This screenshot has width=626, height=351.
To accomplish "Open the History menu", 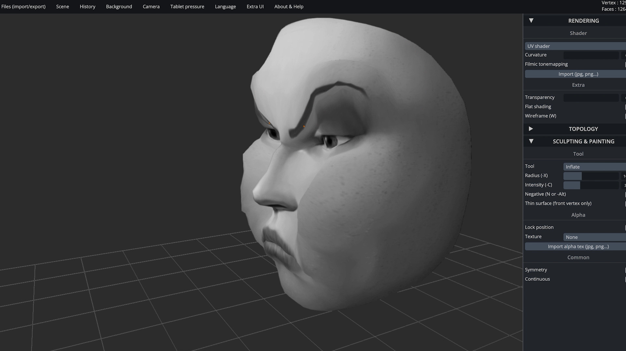I will pos(87,7).
